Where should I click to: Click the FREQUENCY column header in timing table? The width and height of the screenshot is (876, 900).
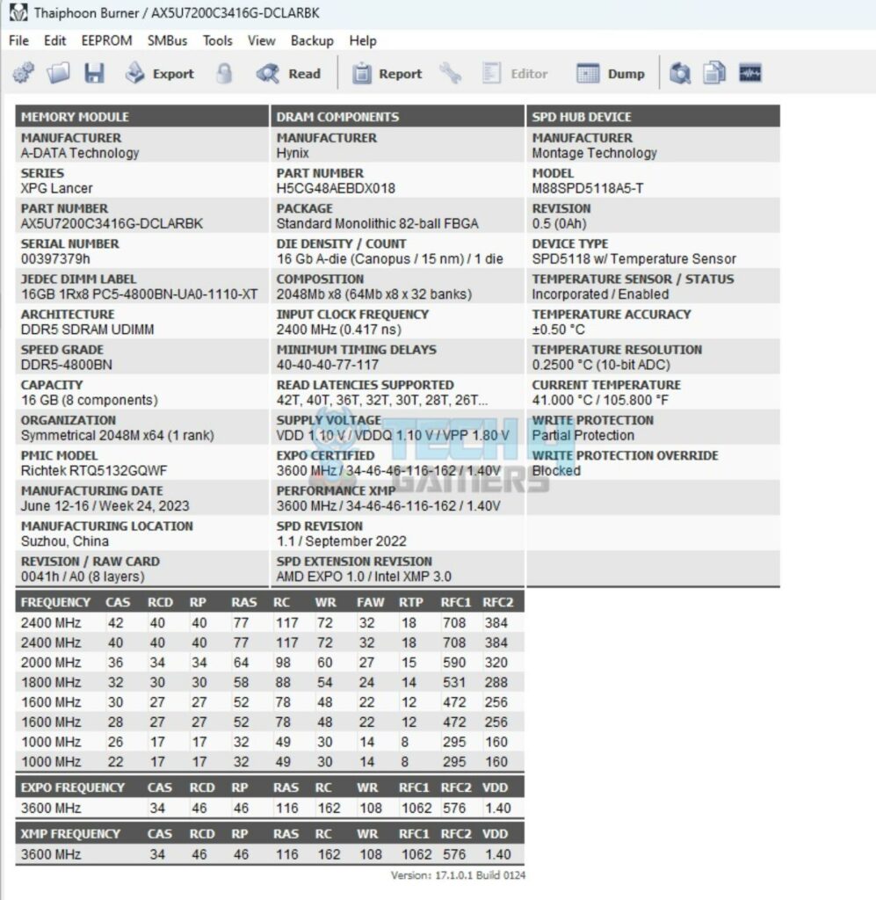[55, 603]
